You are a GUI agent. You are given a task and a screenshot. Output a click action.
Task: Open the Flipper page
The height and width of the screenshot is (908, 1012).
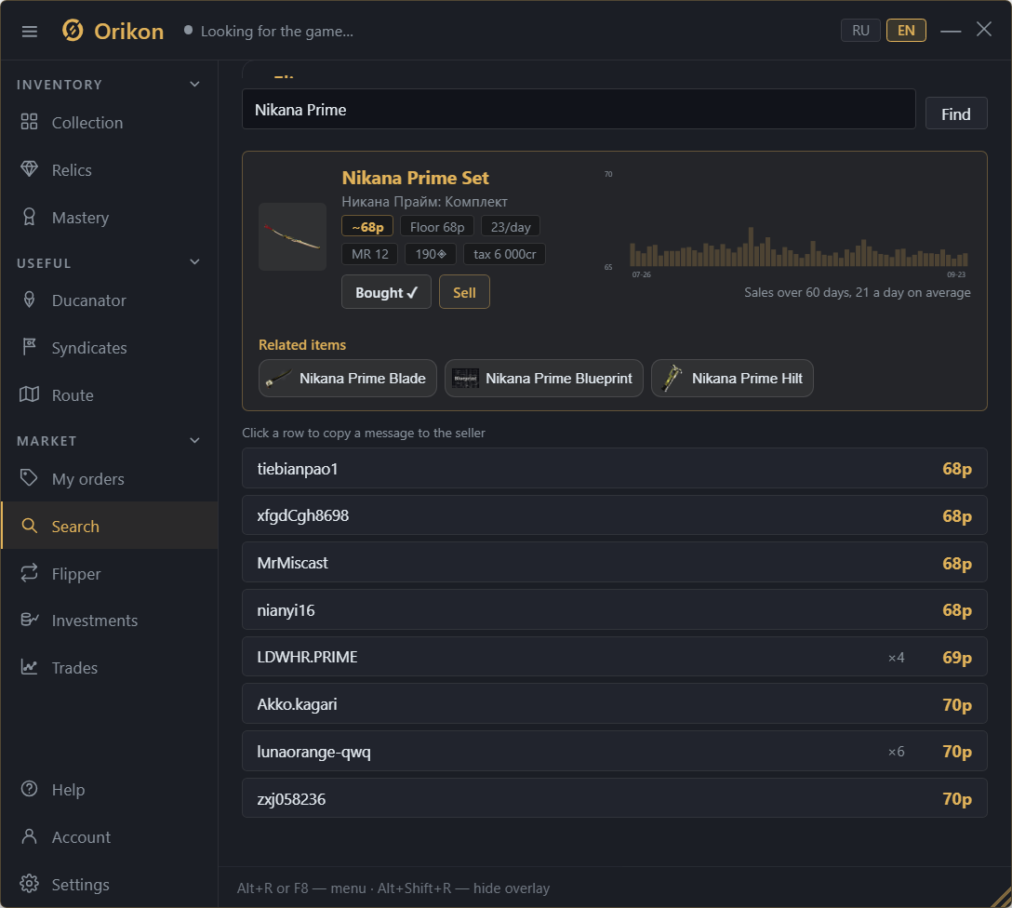click(x=110, y=574)
